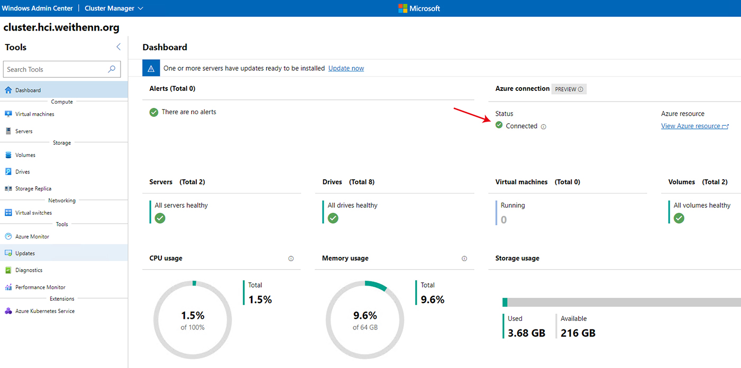Click the storage usage progress bar
The height and width of the screenshot is (368, 741).
click(x=621, y=302)
